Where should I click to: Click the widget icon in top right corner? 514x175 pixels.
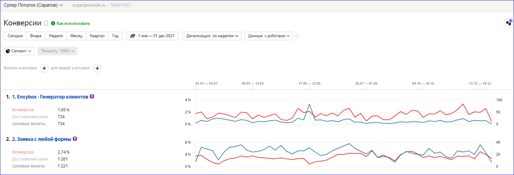[x=509, y=23]
